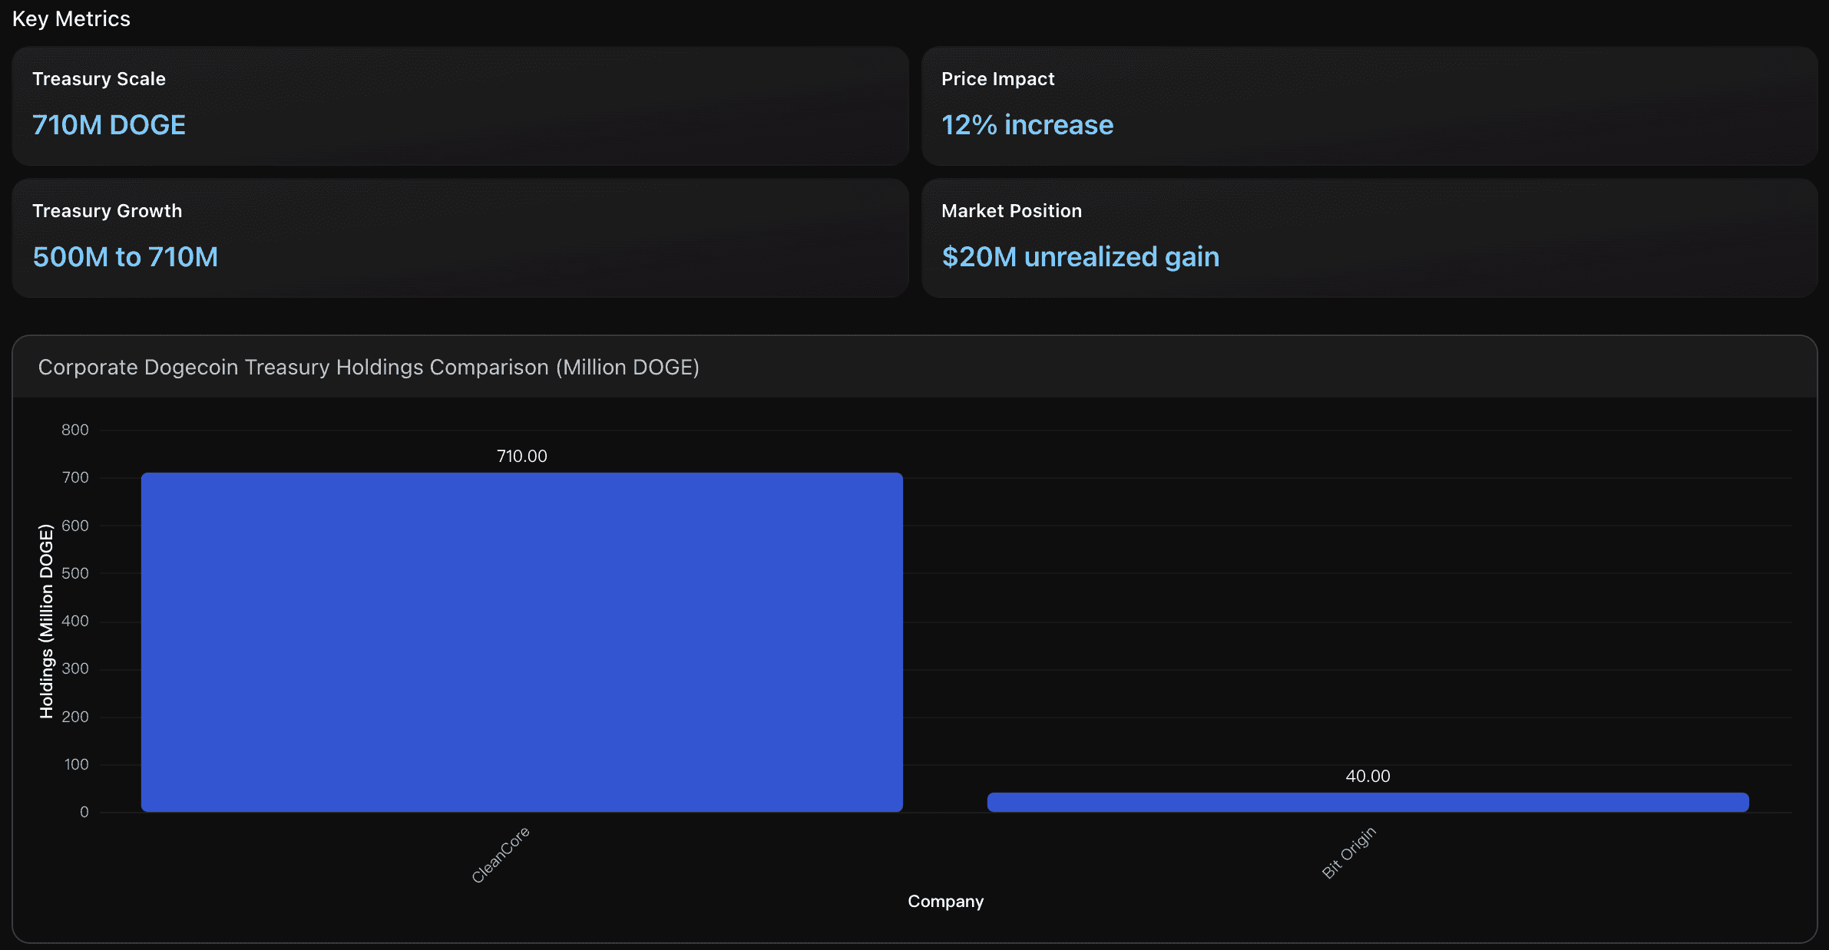The image size is (1829, 950).
Task: Click the 800 y-axis tick label
Action: [x=74, y=430]
